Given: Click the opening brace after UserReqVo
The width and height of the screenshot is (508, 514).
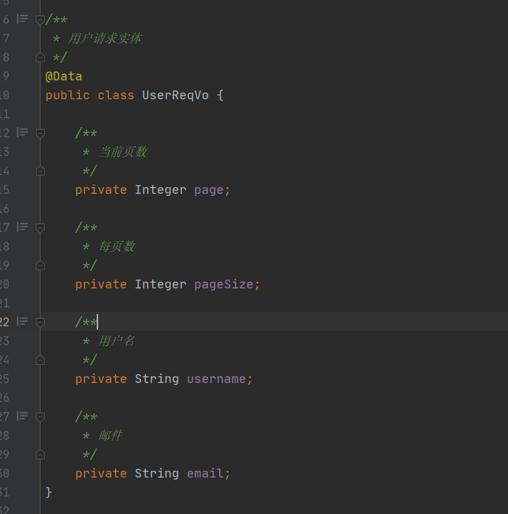Looking at the screenshot, I should click(x=220, y=95).
